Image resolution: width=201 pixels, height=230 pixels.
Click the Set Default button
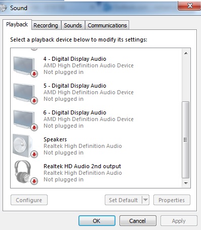pyautogui.click(x=124, y=200)
